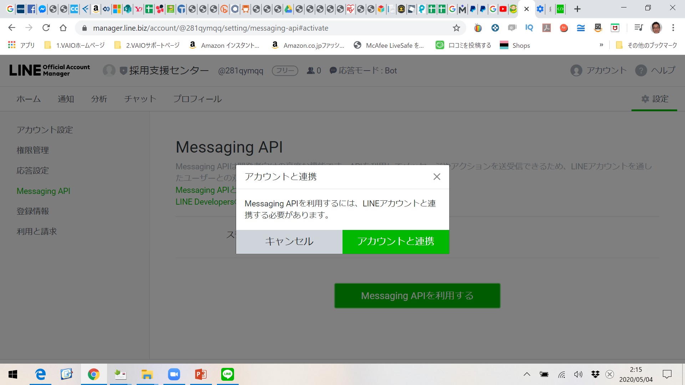The image size is (685, 385).
Task: Open a new browser tab with plus
Action: tap(577, 9)
